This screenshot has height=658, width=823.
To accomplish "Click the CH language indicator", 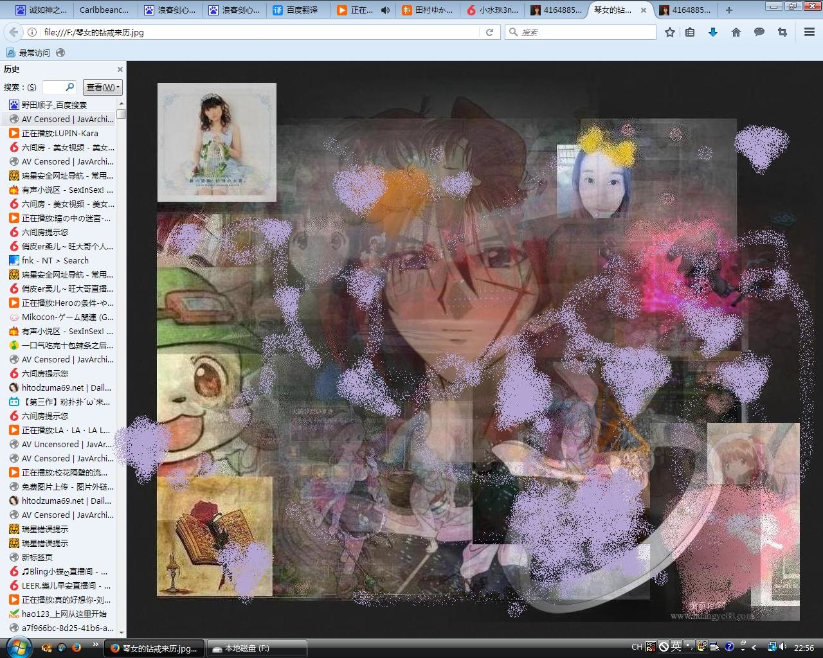I will click(x=637, y=648).
